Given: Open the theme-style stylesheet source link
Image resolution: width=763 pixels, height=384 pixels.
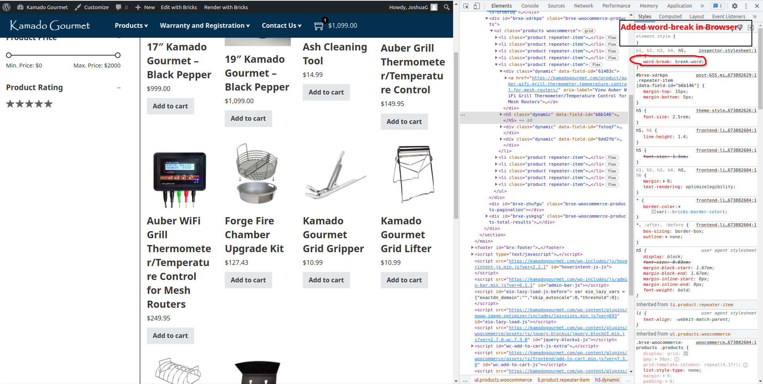Looking at the screenshot, I should click(x=726, y=110).
